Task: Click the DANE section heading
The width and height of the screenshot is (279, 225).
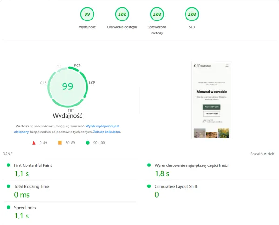Action: (x=7, y=154)
